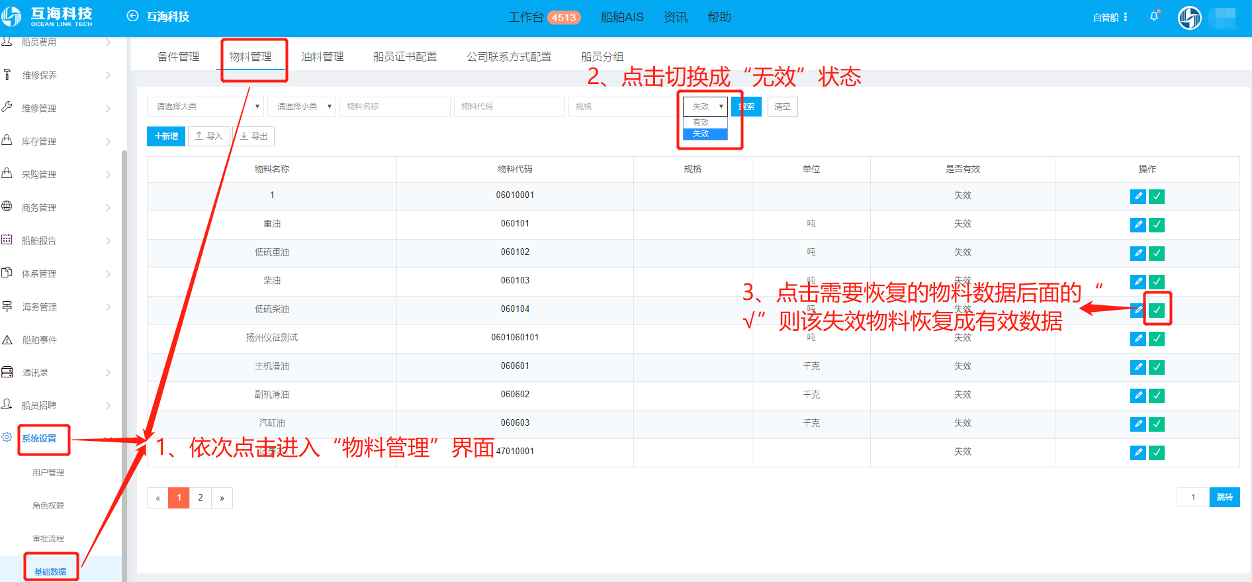Click the page number jump input

pos(1193,497)
